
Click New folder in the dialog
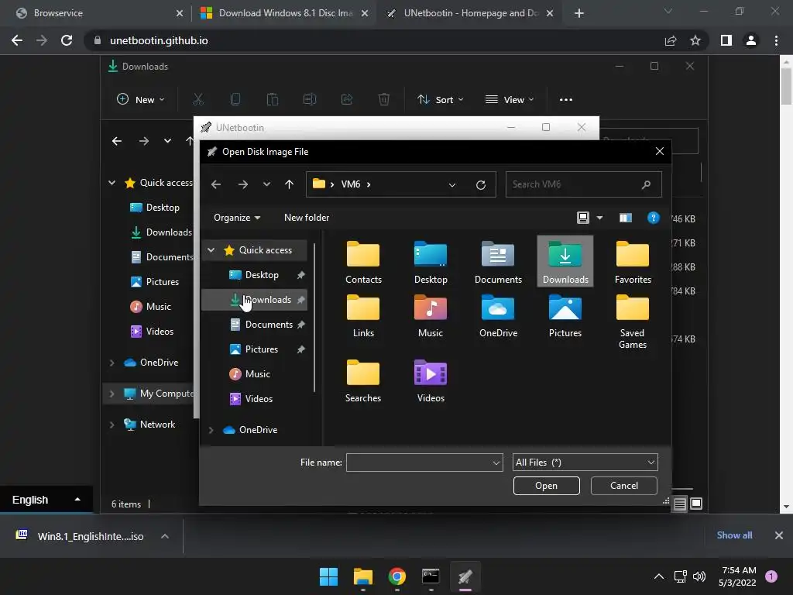tap(307, 218)
